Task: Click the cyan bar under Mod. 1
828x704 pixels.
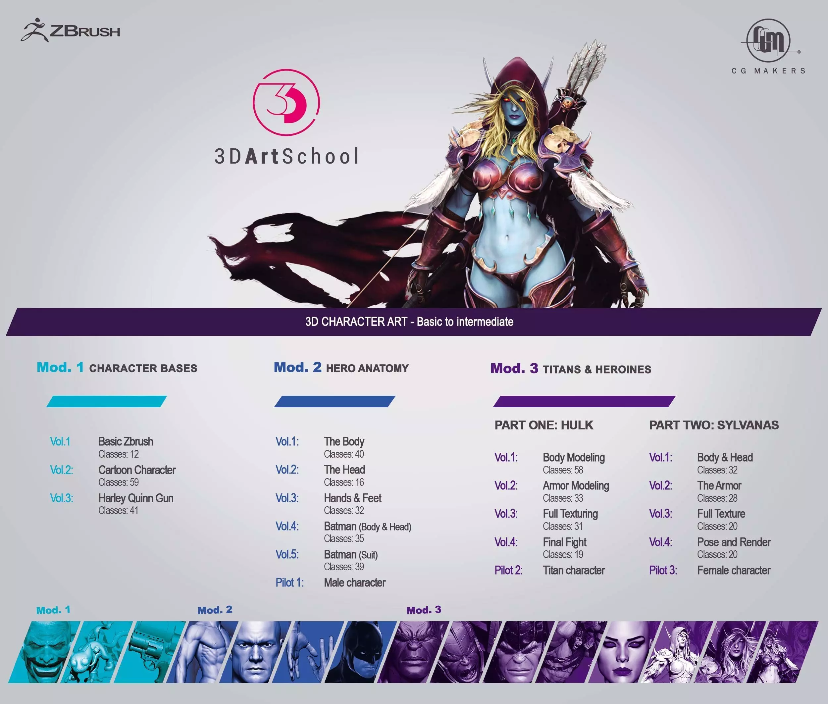Action: (x=107, y=401)
